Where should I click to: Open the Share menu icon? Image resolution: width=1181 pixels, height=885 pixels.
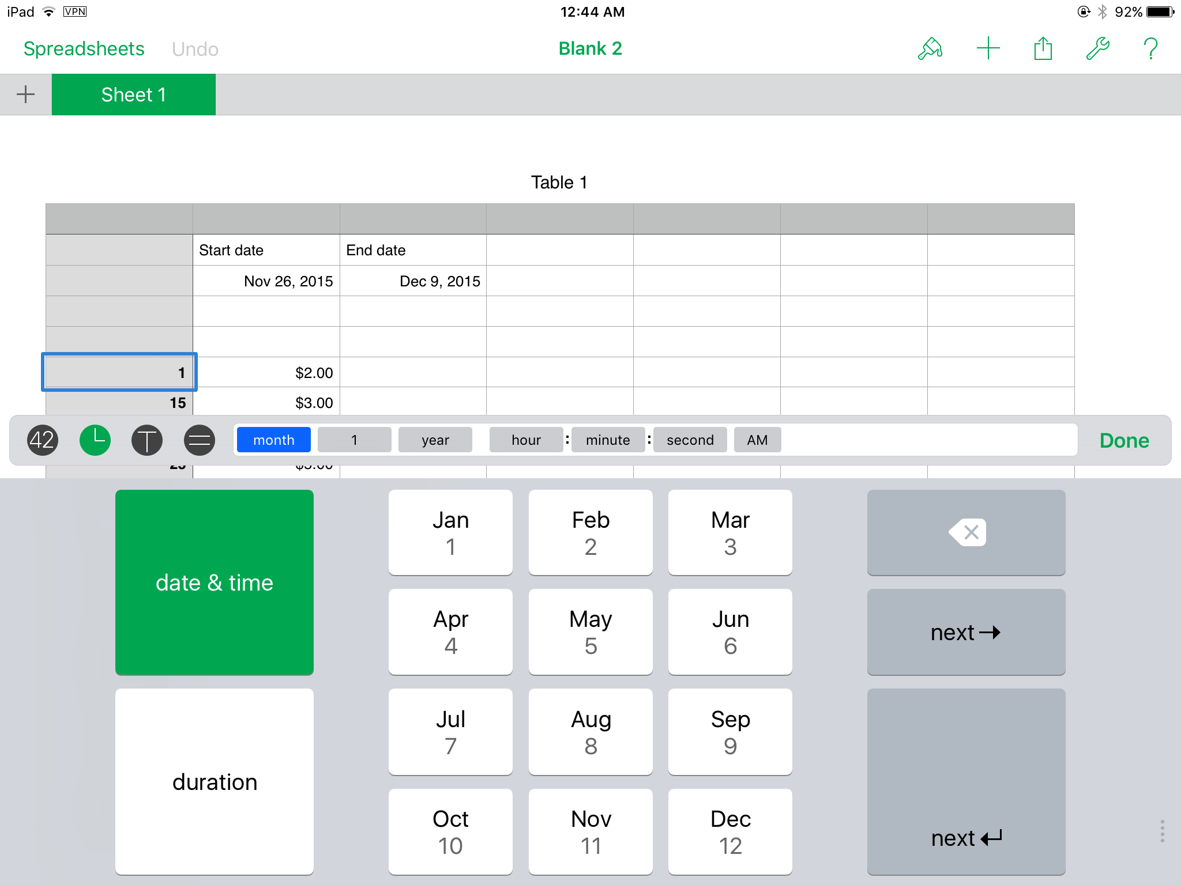1043,48
